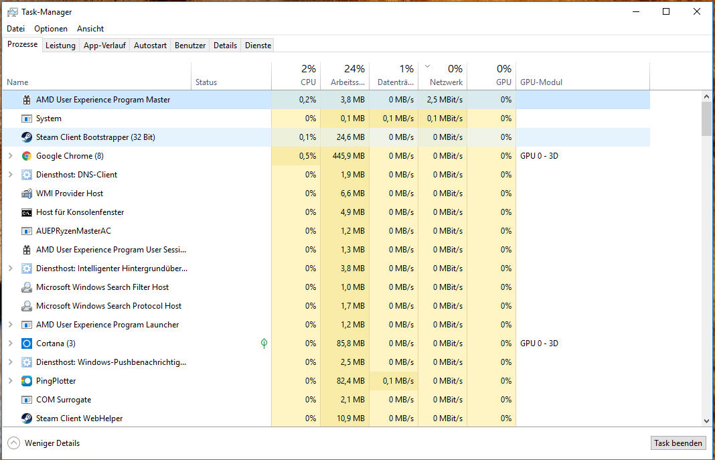Select the COM Surrogate process name
Screen dimensions: 715x460
64,400
